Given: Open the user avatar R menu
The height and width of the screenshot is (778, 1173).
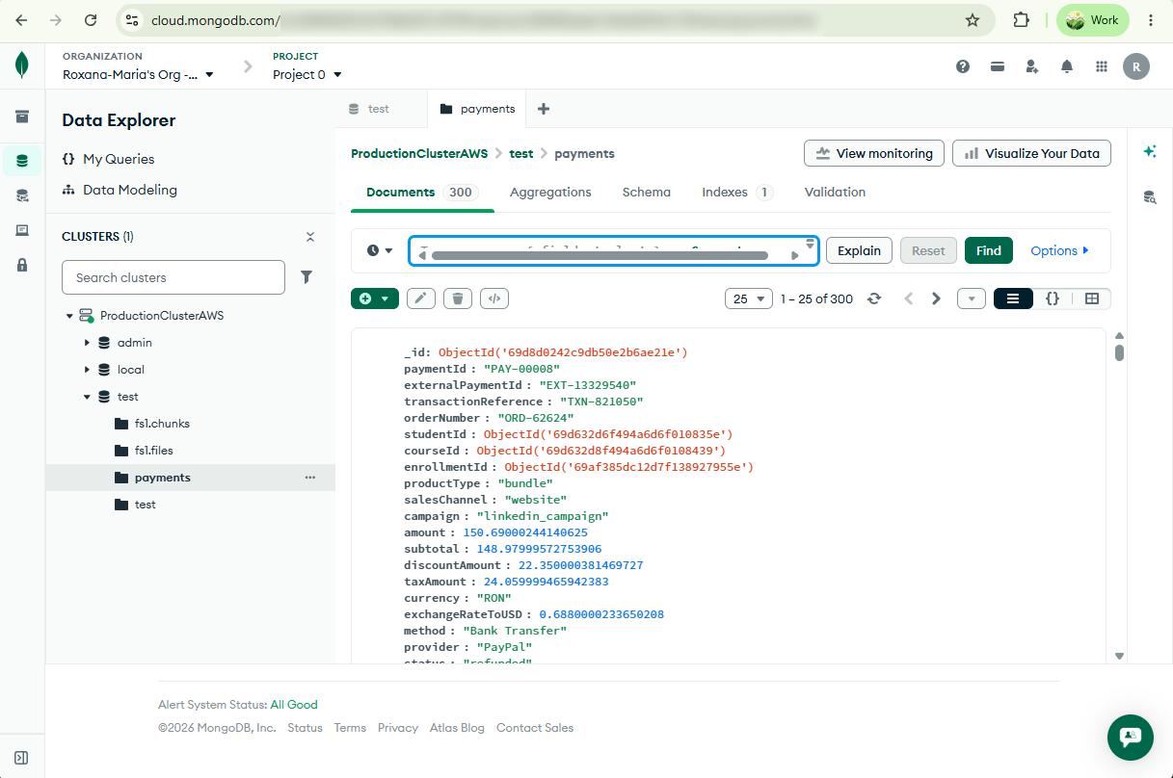Looking at the screenshot, I should pos(1136,66).
